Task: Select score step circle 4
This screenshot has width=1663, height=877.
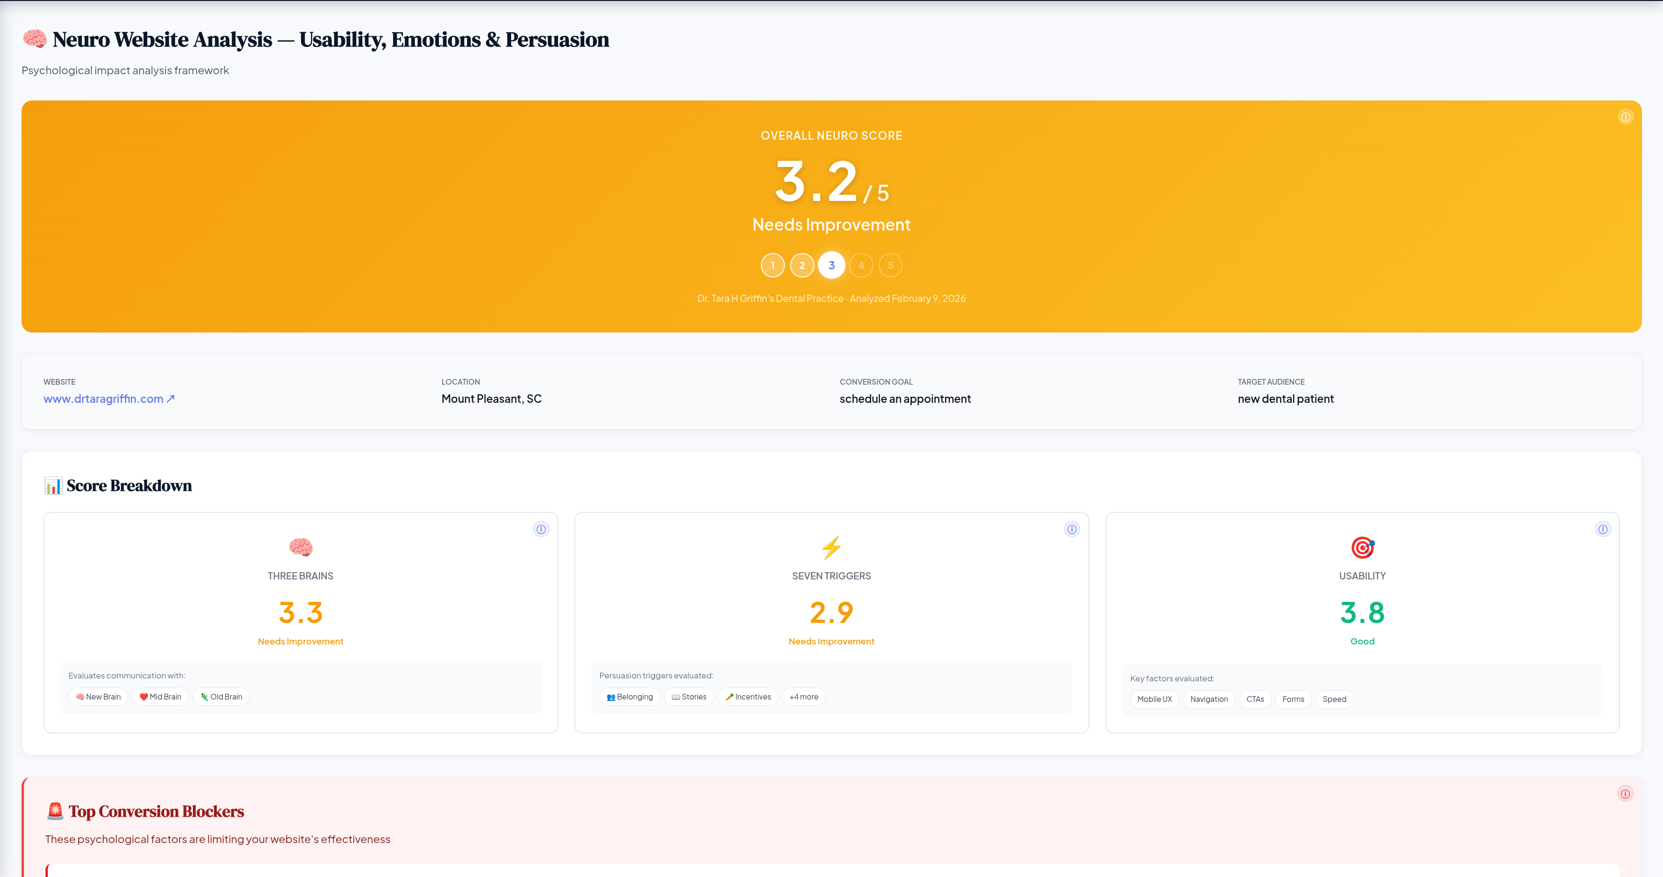Action: (861, 265)
